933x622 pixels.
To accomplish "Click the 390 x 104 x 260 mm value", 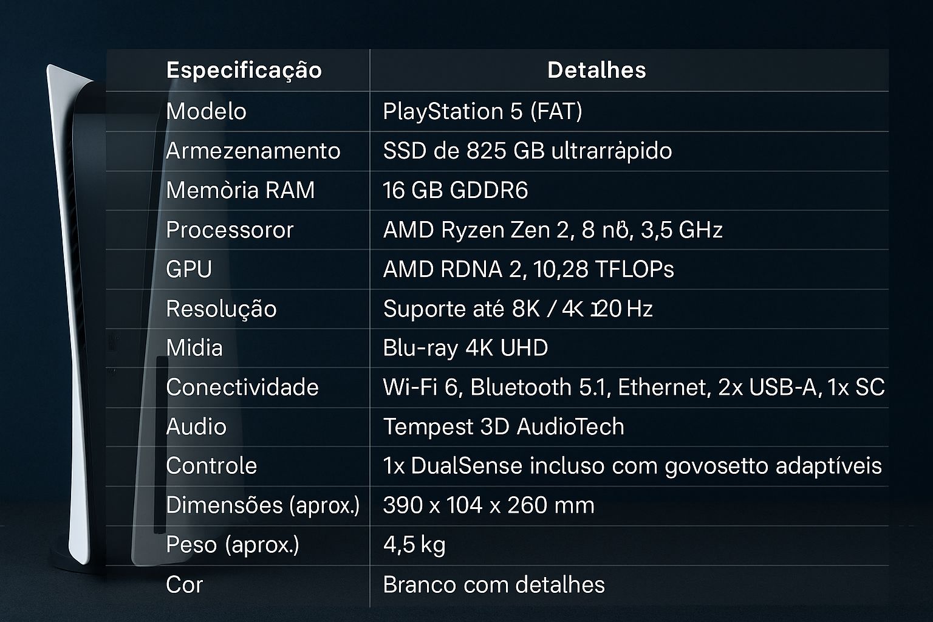I will pos(488,505).
